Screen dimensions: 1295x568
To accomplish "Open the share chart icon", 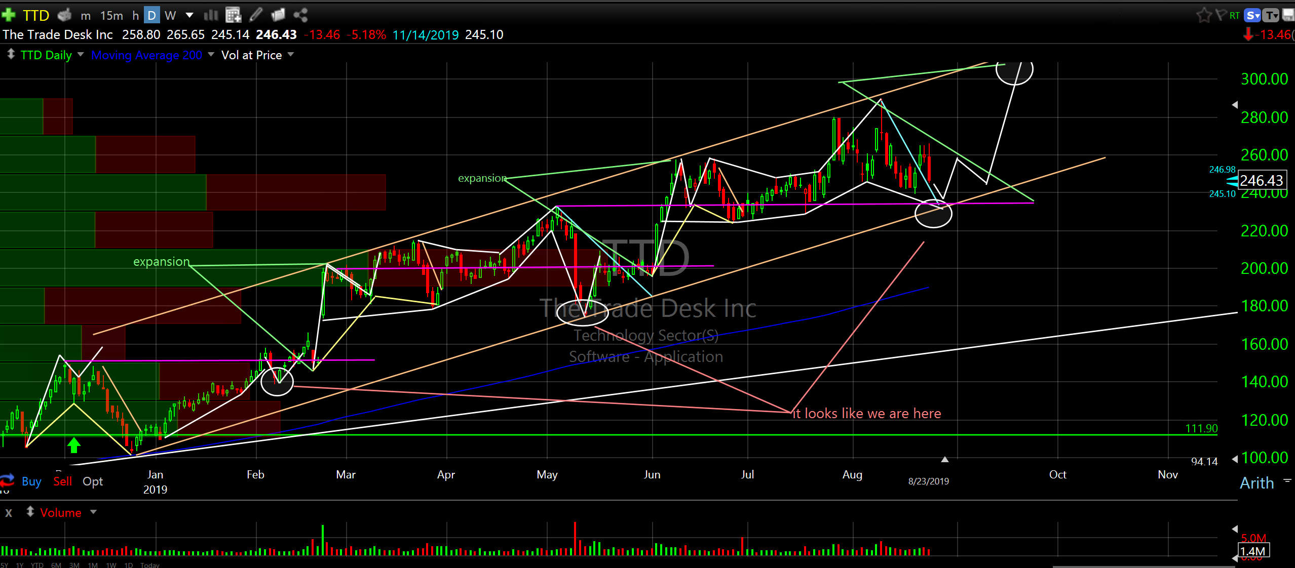I will 300,15.
